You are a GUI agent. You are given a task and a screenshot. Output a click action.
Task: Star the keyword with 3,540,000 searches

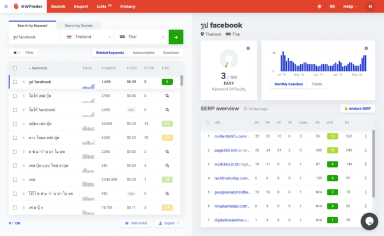pos(24,179)
